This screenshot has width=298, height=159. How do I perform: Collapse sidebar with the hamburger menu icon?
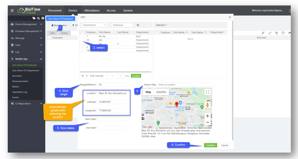[x=12, y=11]
